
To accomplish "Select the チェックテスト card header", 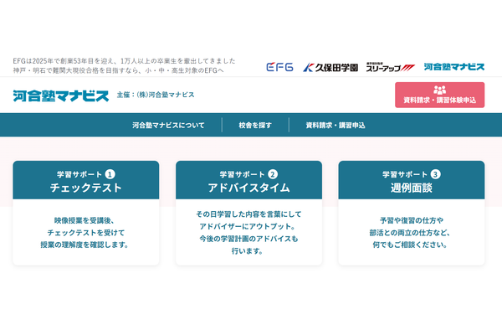I will [86, 180].
